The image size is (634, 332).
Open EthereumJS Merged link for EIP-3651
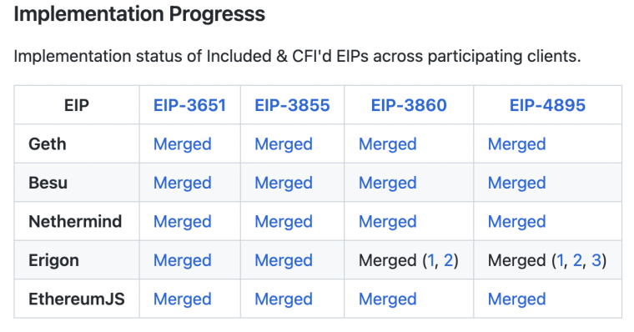[183, 299]
